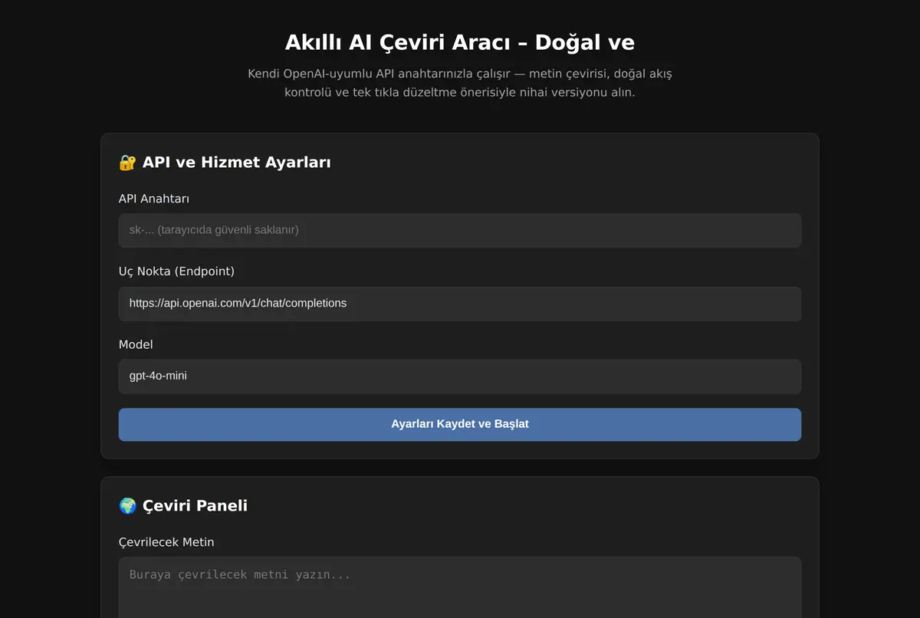The height and width of the screenshot is (618, 920).
Task: Click the lock icon beside API ve Hizmet Ayarları
Action: pyautogui.click(x=127, y=163)
